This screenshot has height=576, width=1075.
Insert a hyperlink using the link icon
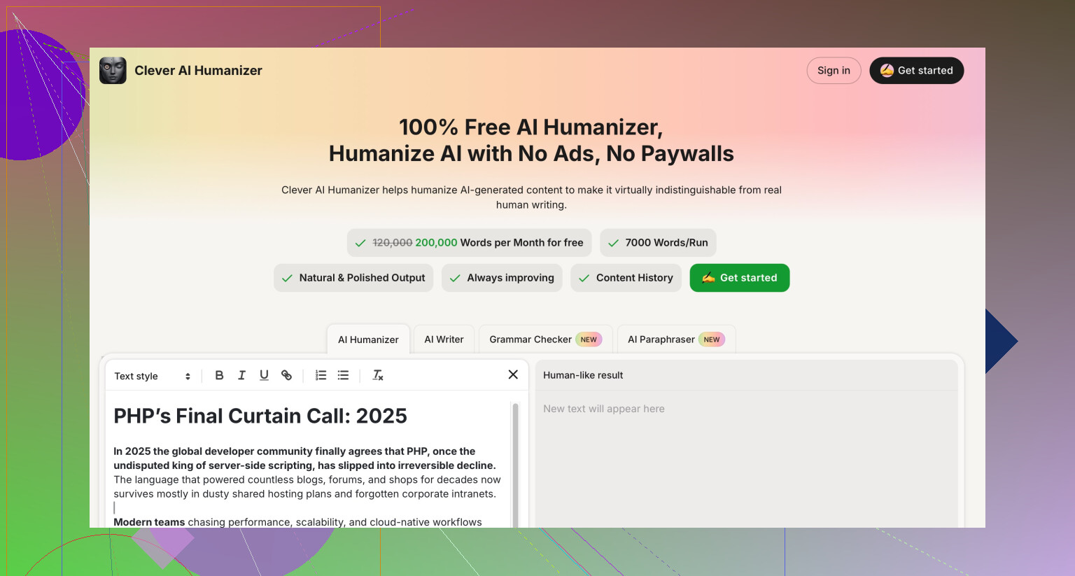(x=286, y=375)
